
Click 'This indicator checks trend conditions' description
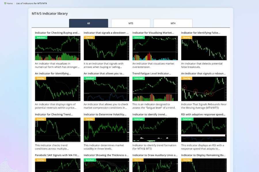tap(52, 147)
